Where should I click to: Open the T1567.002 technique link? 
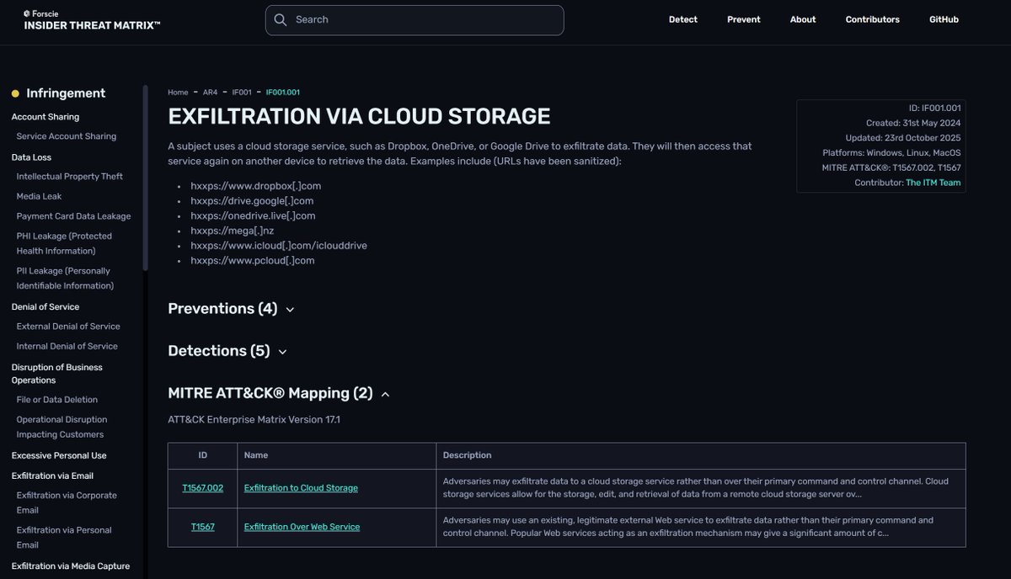click(x=203, y=488)
